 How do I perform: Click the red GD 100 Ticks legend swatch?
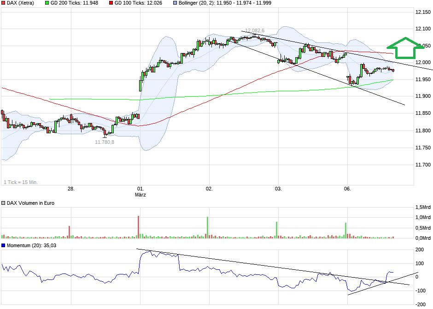111,3
